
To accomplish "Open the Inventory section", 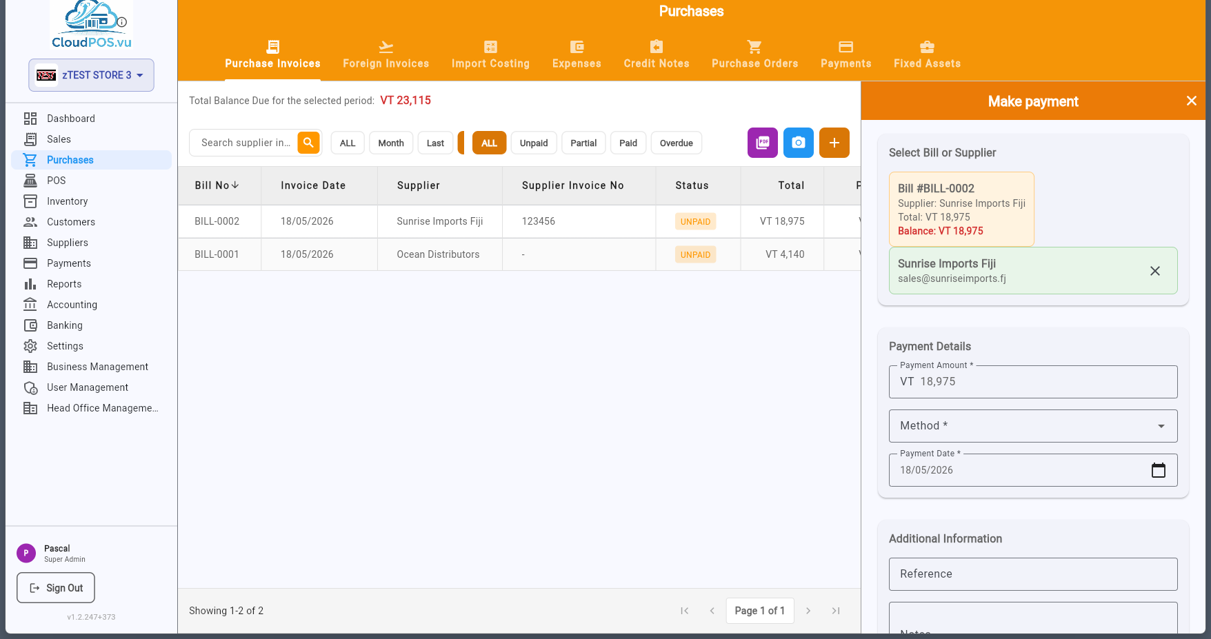I will tap(91, 201).
